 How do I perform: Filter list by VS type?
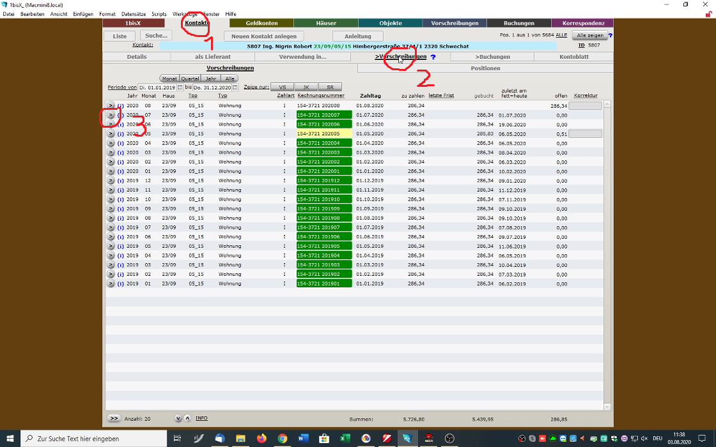[282, 87]
